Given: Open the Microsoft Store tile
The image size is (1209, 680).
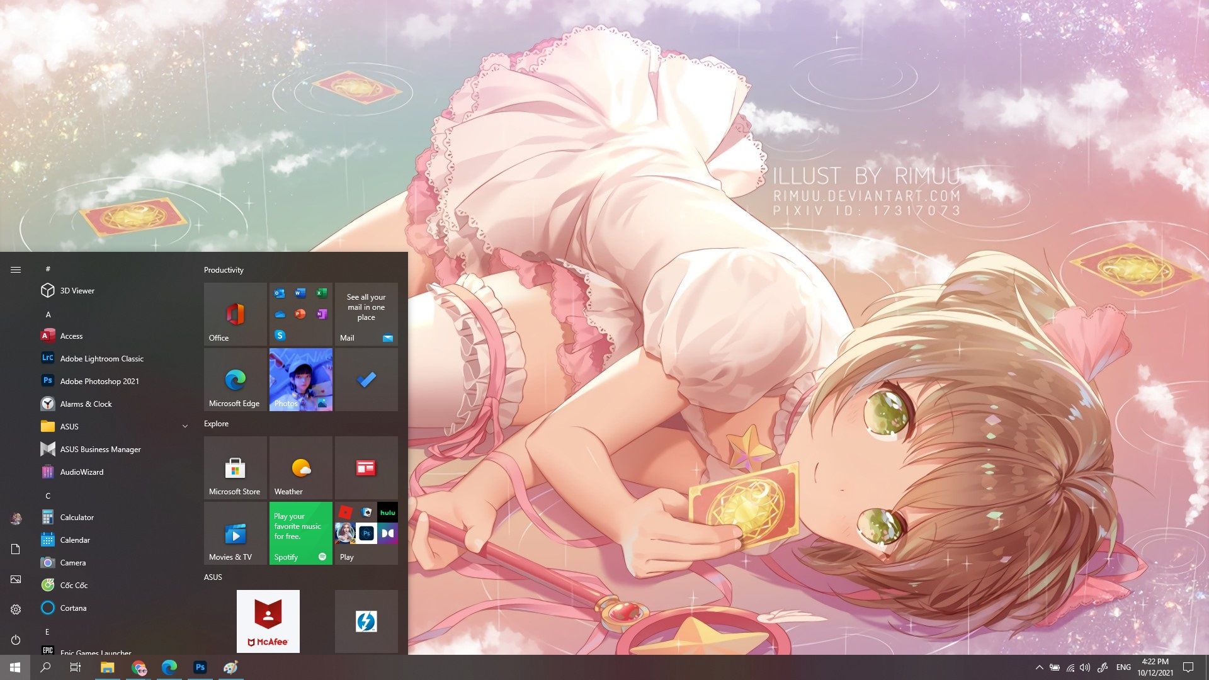Looking at the screenshot, I should coord(236,468).
